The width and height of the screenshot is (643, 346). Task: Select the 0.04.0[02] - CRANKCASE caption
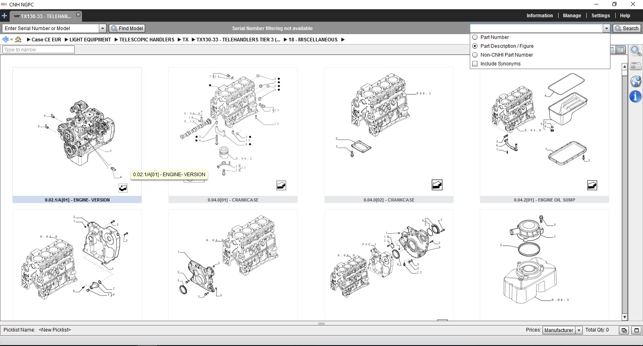pos(389,200)
